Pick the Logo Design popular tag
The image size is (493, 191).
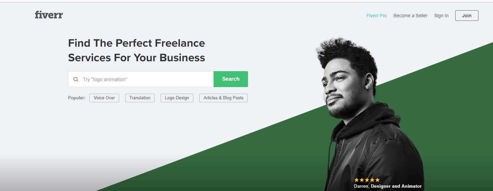177,98
